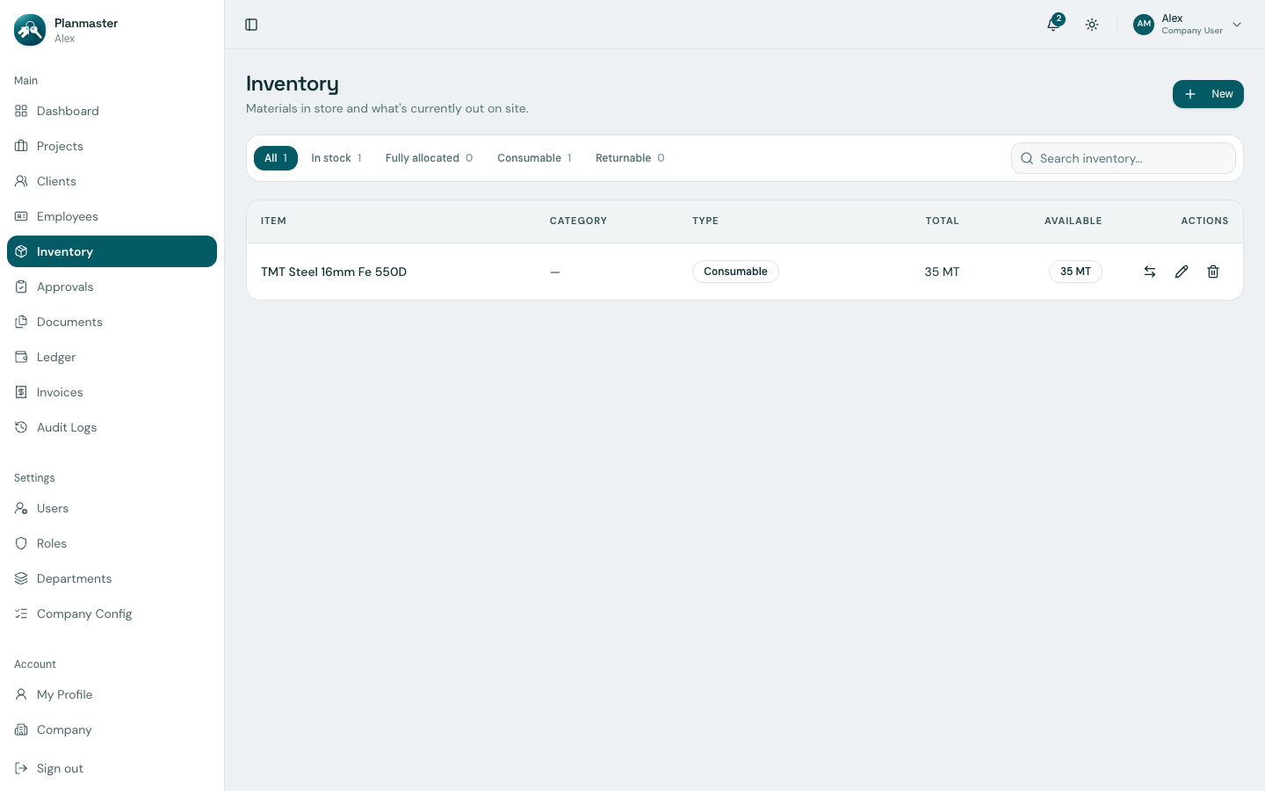Open My Profile
The height and width of the screenshot is (791, 1265).
(x=112, y=694)
